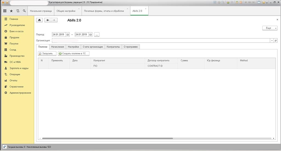Navigate forward with the right arrow
The image size is (281, 151).
coord(54,20)
